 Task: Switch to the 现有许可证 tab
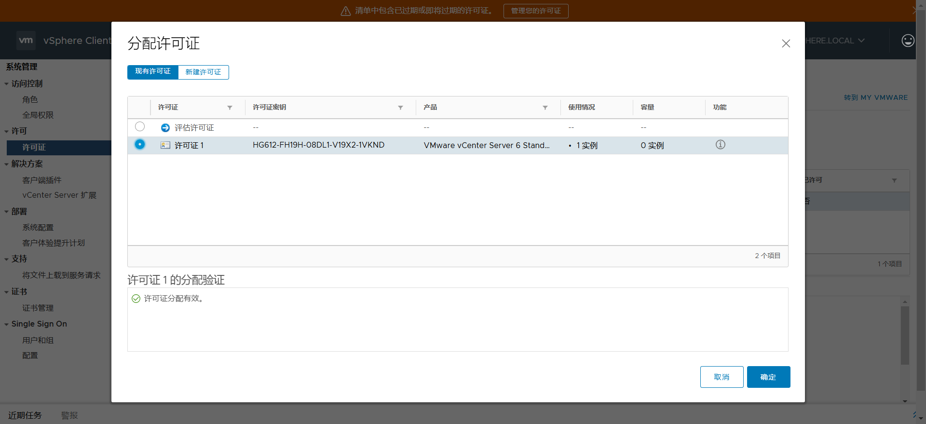153,72
